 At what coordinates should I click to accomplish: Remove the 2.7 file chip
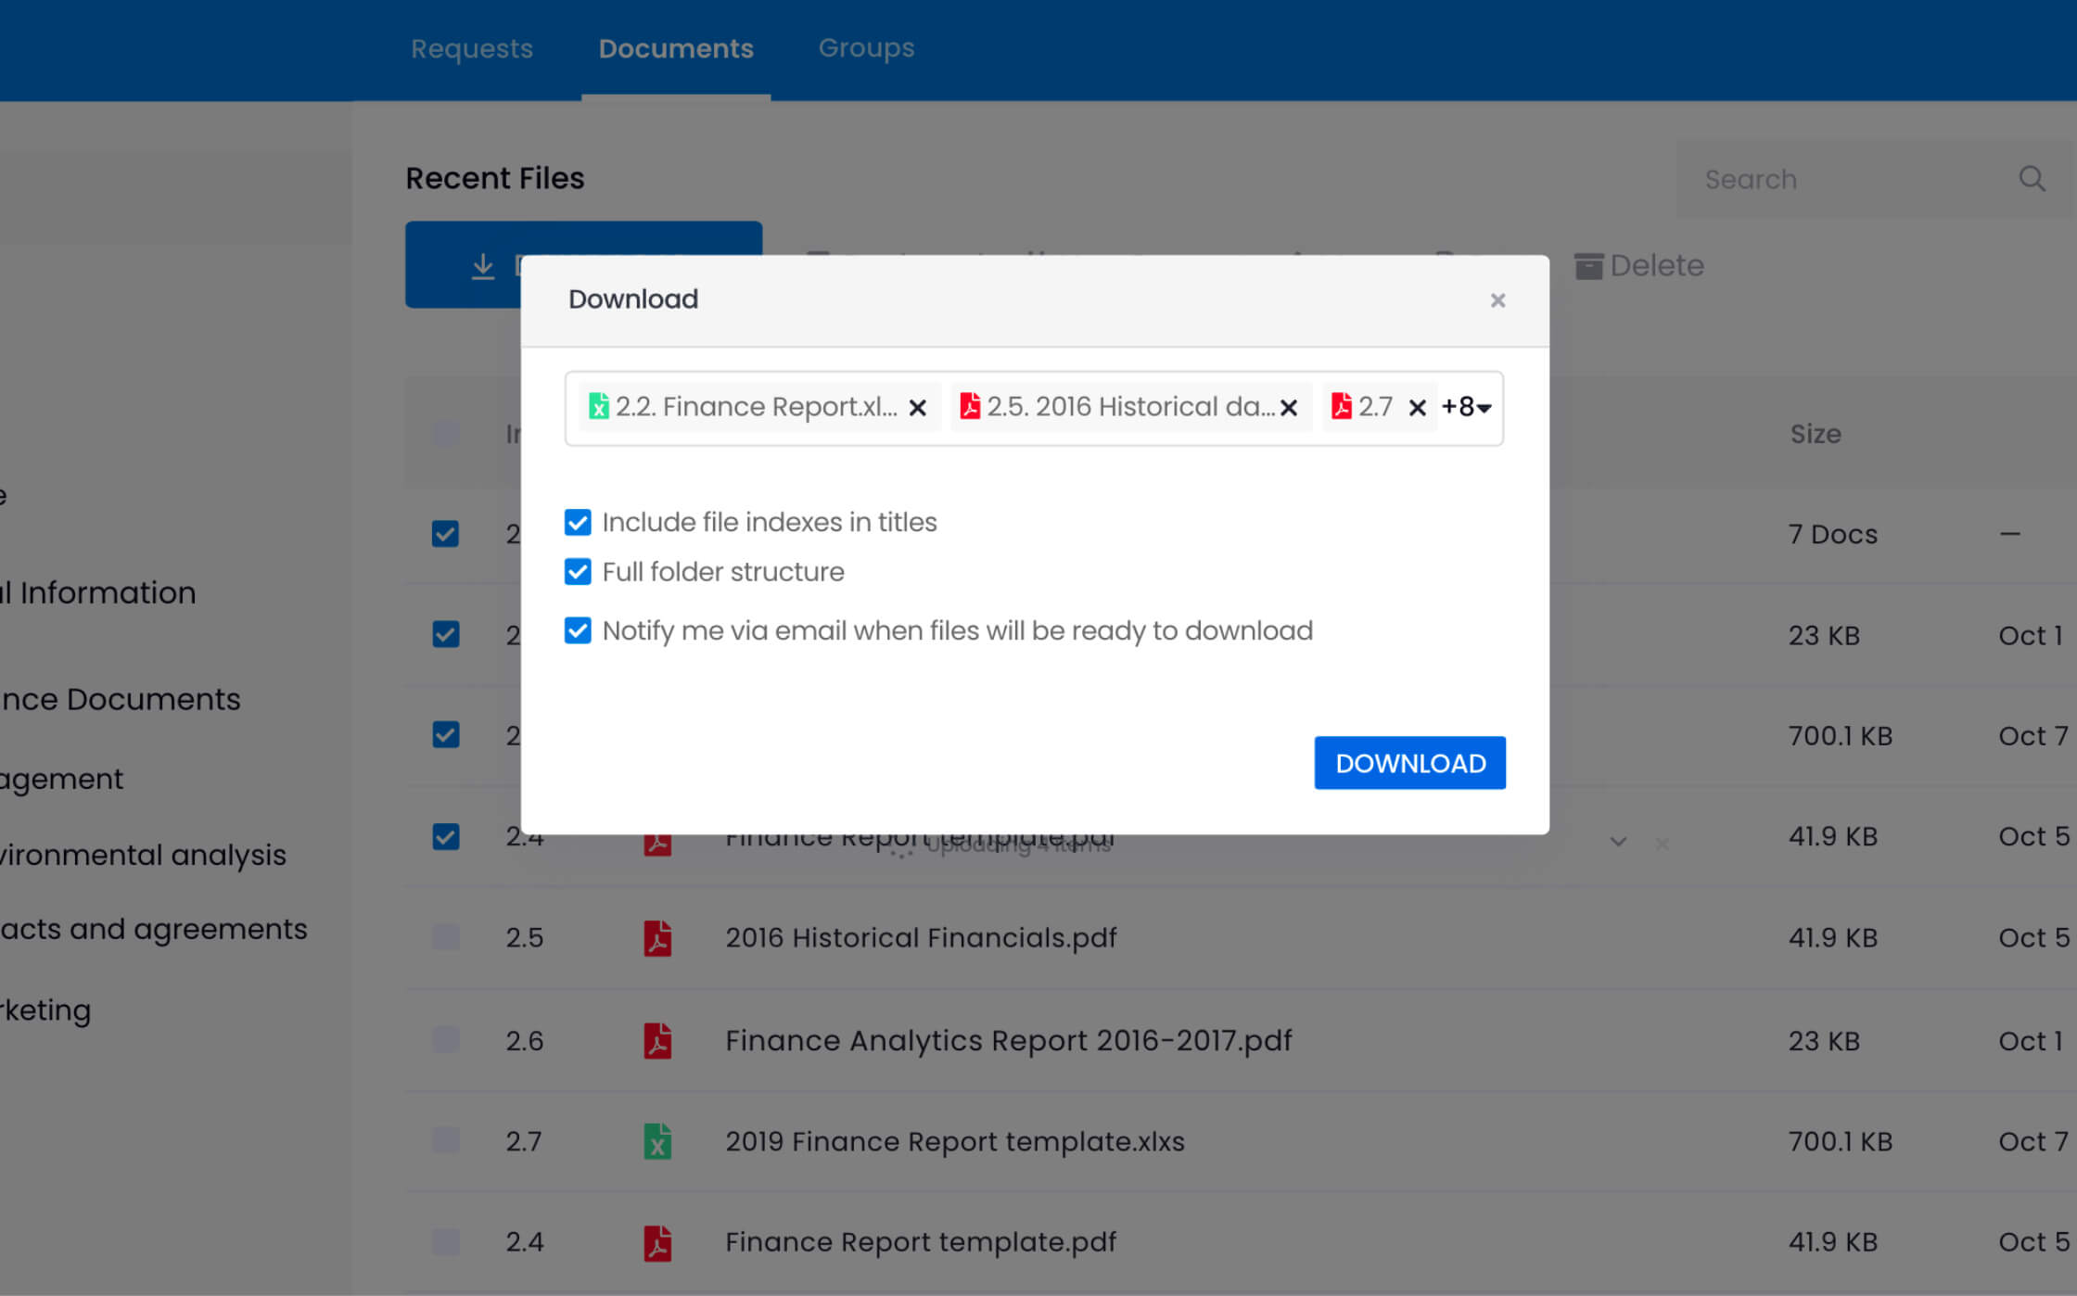pos(1417,408)
